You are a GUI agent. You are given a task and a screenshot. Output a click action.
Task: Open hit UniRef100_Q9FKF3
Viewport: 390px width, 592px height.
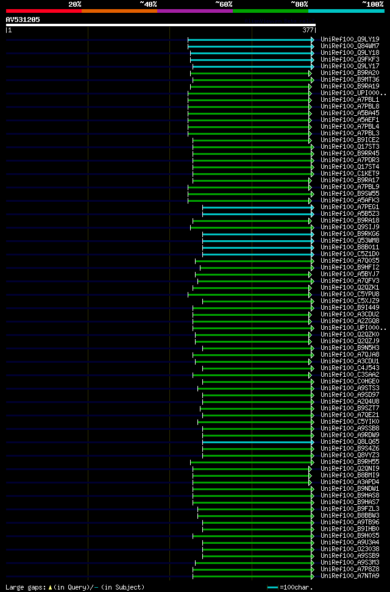[350, 60]
